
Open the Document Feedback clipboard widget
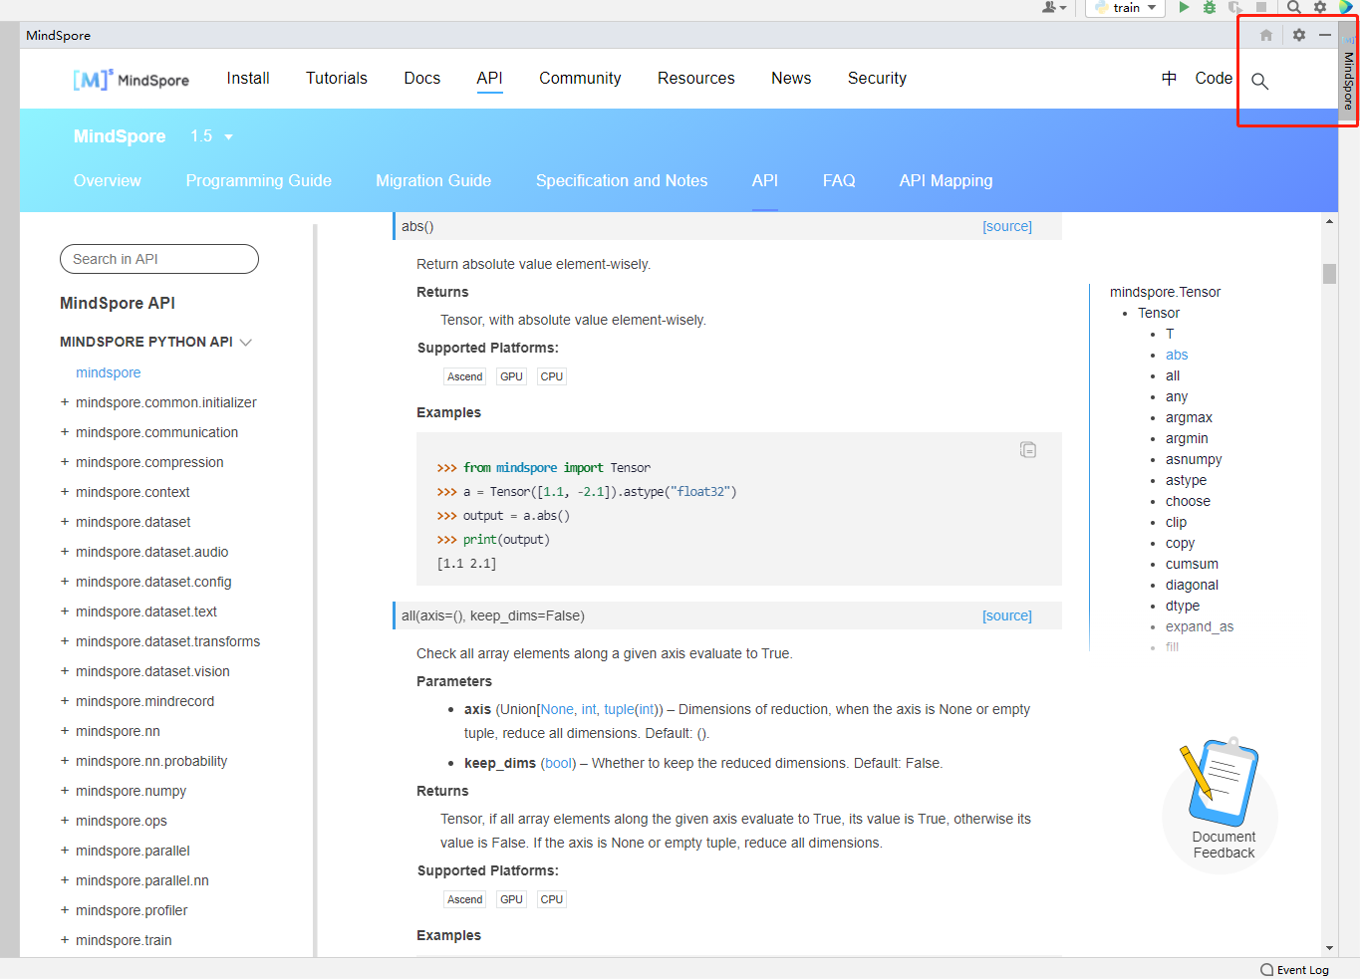[1224, 804]
